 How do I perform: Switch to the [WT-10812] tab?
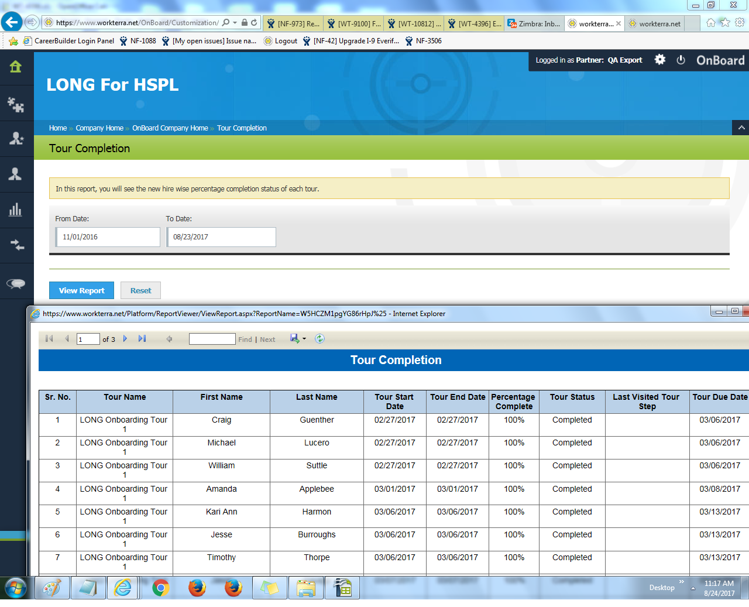[x=414, y=23]
